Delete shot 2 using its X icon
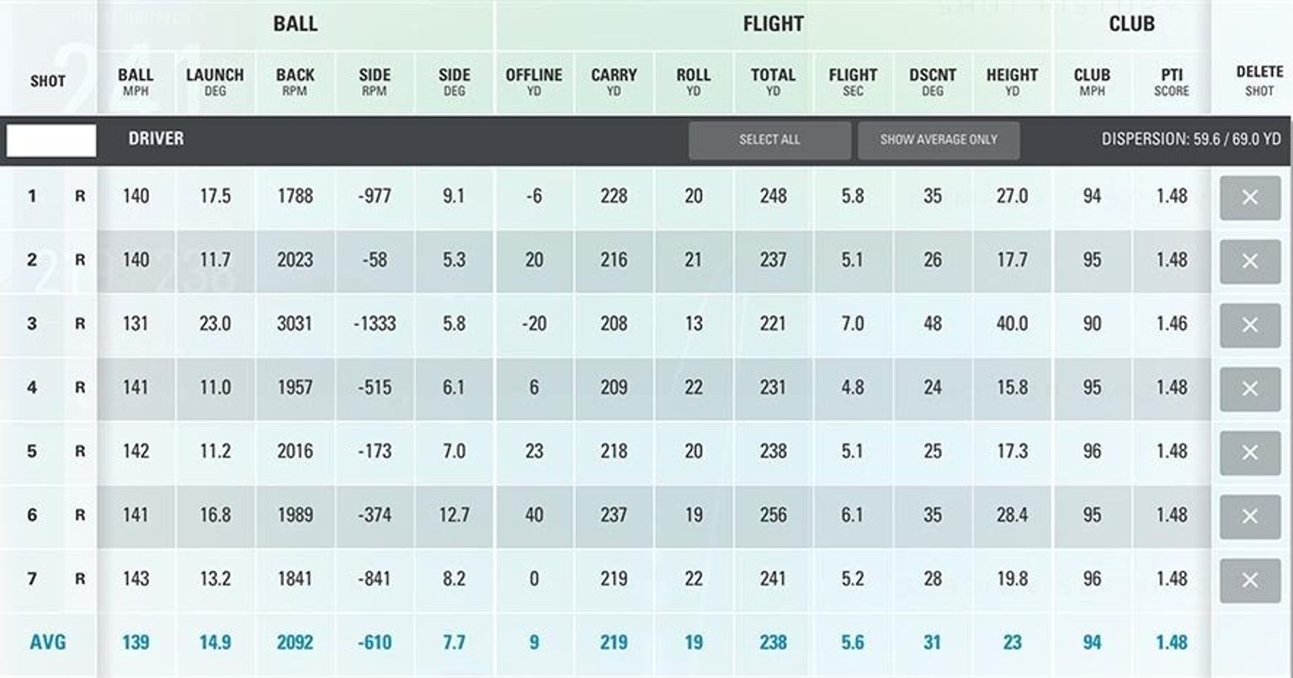The image size is (1293, 678). (1250, 261)
